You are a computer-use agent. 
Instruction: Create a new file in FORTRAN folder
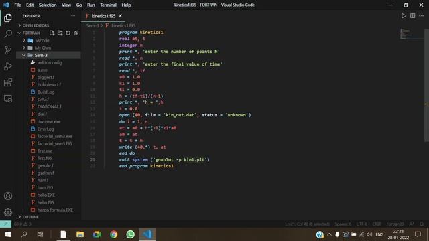(x=52, y=33)
